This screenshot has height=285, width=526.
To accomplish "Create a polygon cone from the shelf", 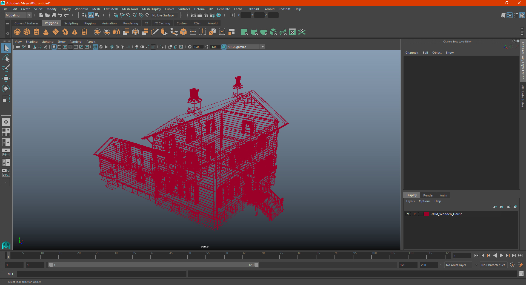I will 46,32.
